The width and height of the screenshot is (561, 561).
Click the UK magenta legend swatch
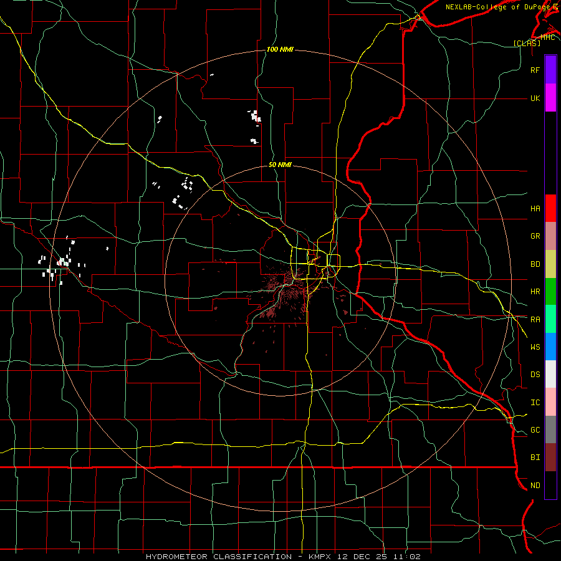tap(550, 98)
